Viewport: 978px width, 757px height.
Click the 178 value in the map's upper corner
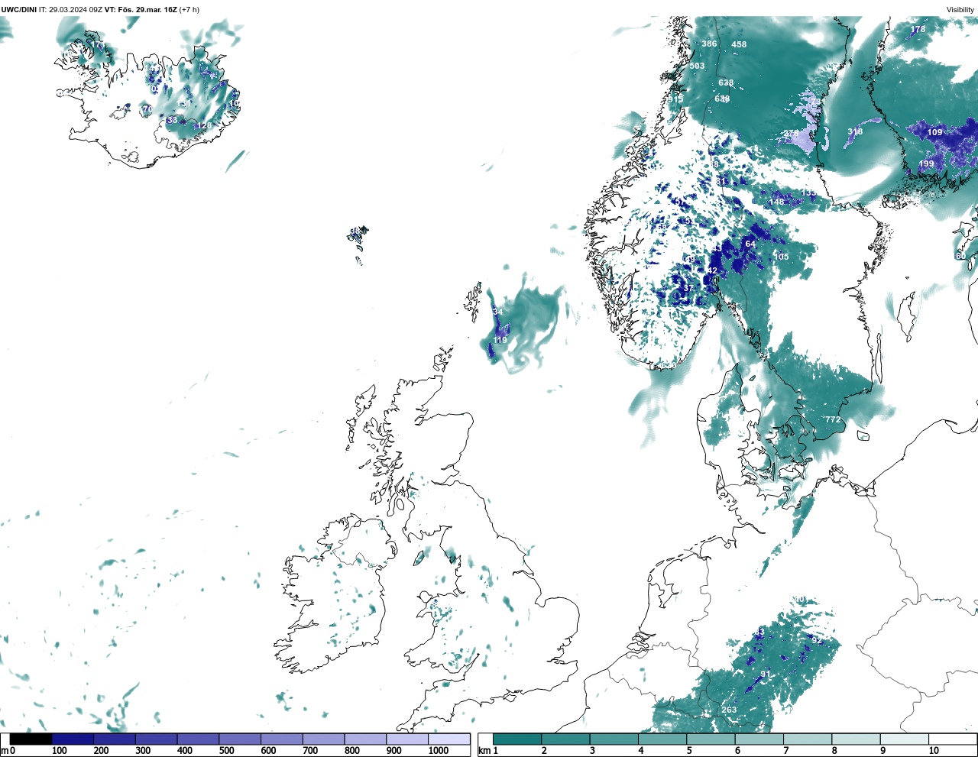(x=918, y=29)
